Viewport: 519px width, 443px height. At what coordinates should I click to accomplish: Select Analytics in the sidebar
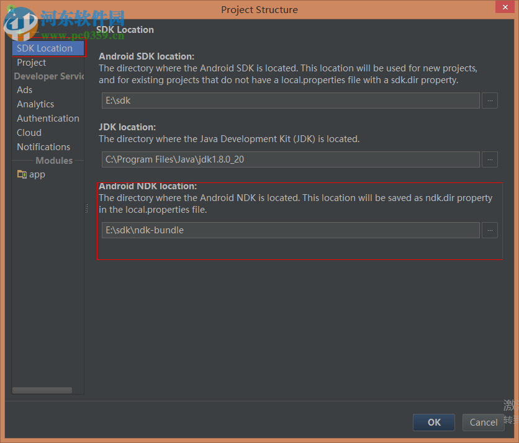coord(35,104)
